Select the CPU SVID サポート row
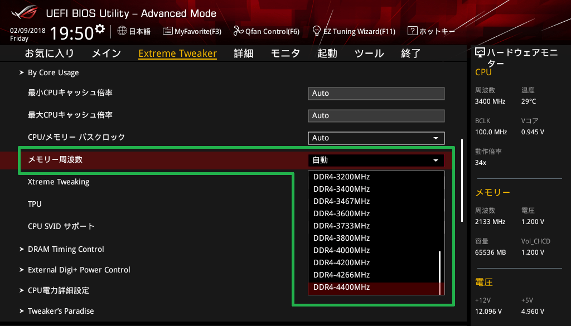This screenshot has width=571, height=326. click(61, 226)
